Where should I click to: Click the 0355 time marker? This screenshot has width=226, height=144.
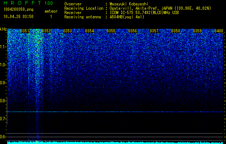111,31
